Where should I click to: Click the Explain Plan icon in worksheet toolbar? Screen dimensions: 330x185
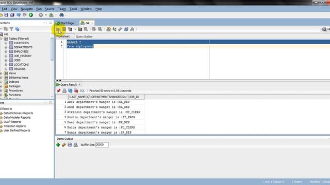(x=70, y=29)
